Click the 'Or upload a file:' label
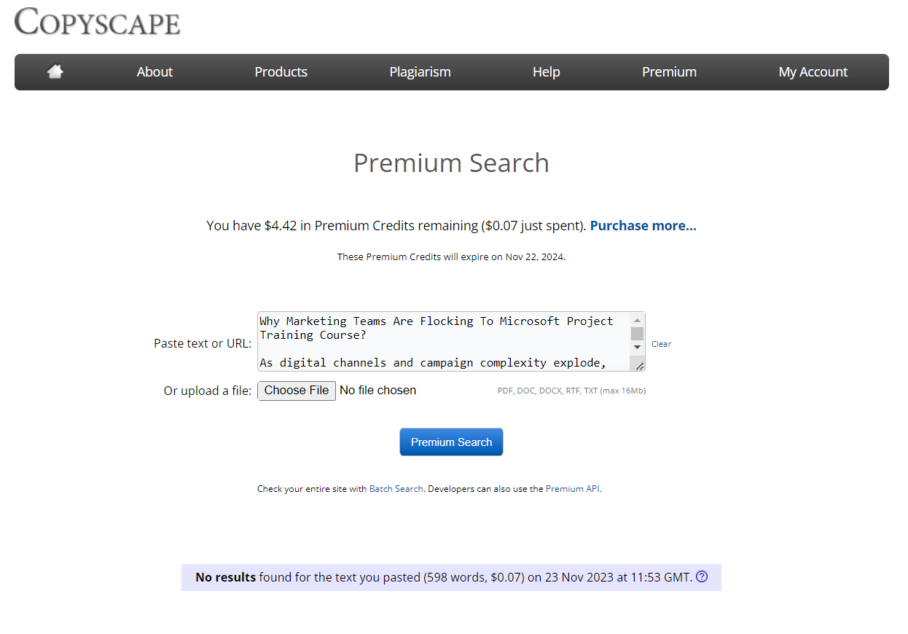The width and height of the screenshot is (908, 634). click(x=208, y=391)
